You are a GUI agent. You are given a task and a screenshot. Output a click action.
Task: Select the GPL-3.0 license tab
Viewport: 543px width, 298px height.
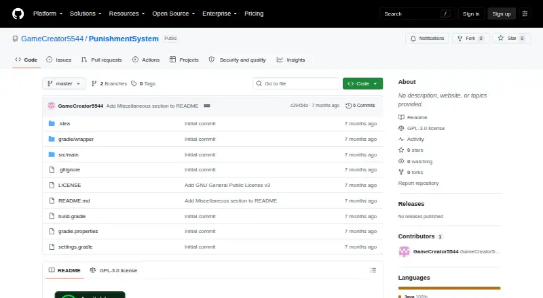point(113,270)
